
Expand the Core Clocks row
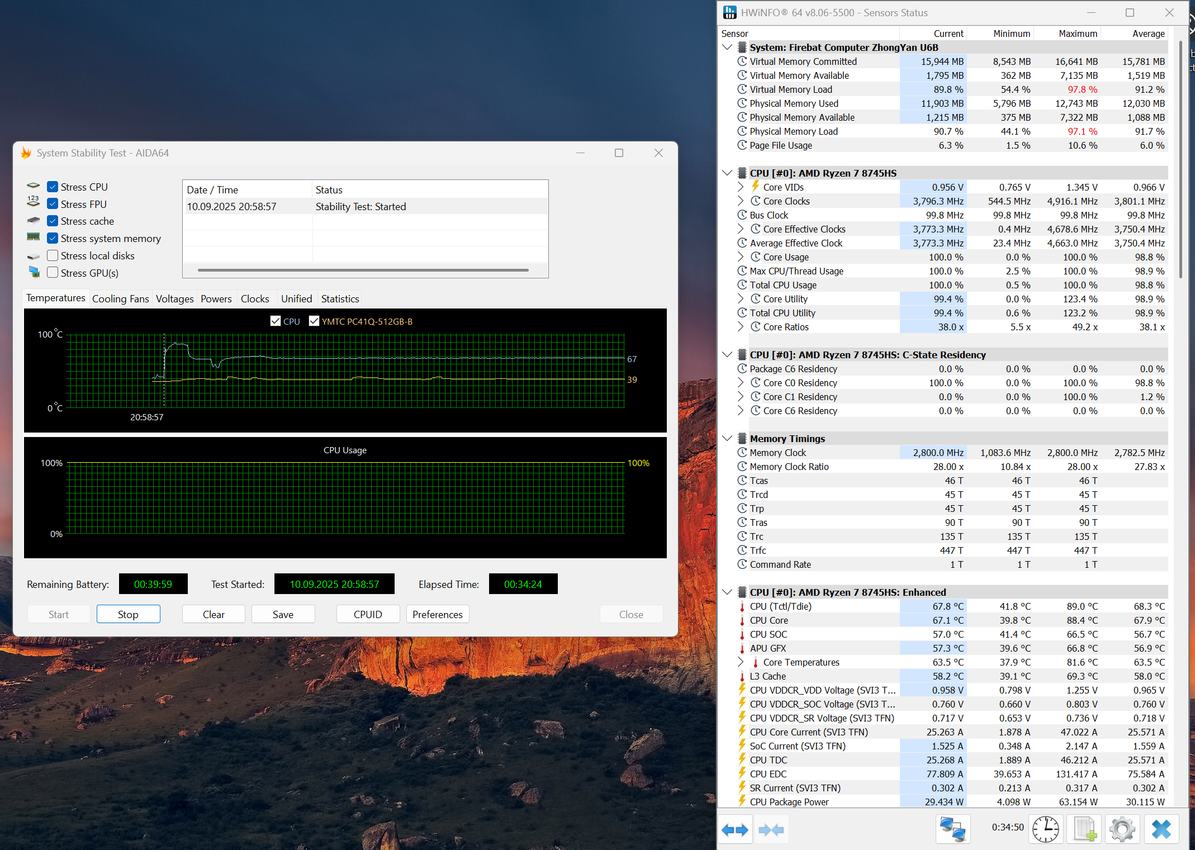point(741,201)
